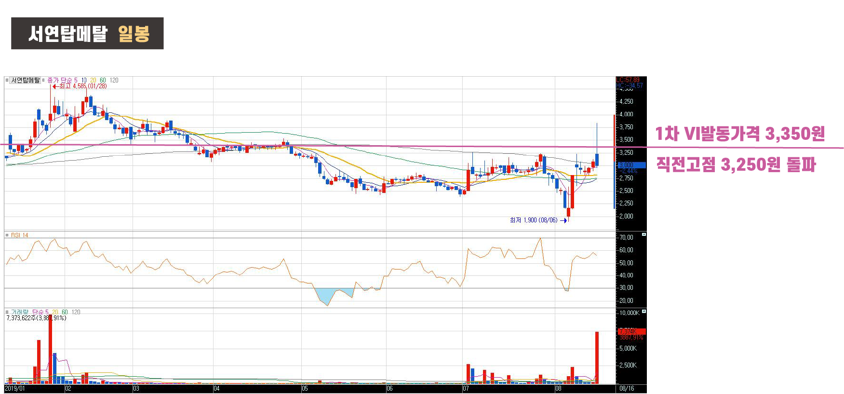Screen dimensions: 844x394
Task: Toggle the volume panel corner button
Action: [x=643, y=312]
